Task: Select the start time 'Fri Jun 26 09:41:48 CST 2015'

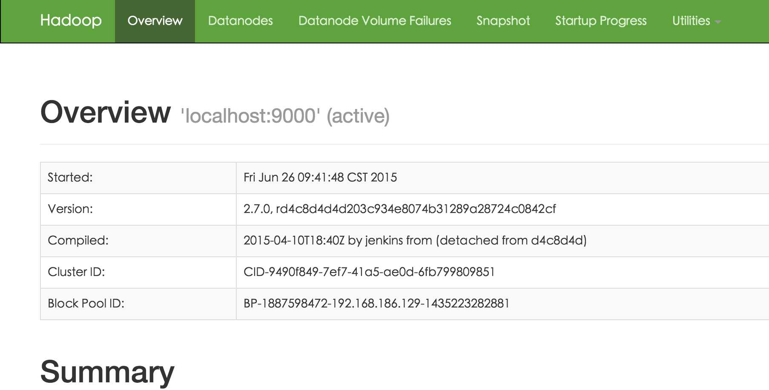Action: coord(320,177)
